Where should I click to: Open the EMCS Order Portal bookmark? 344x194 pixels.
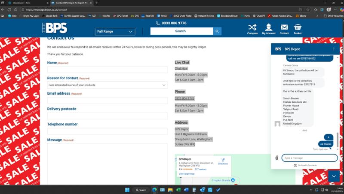point(180,16)
